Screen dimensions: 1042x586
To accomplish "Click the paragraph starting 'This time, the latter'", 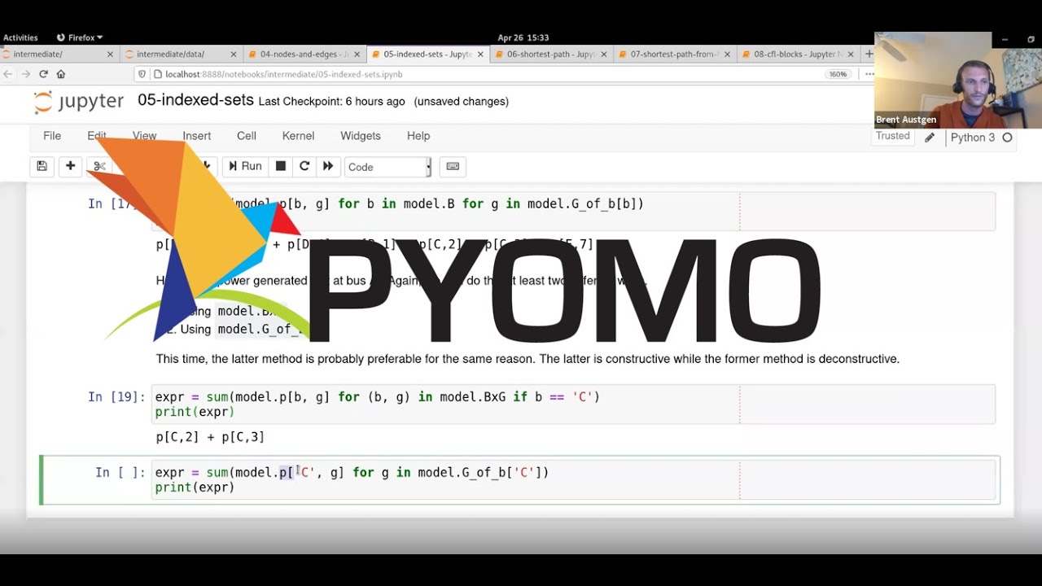I will tap(528, 359).
